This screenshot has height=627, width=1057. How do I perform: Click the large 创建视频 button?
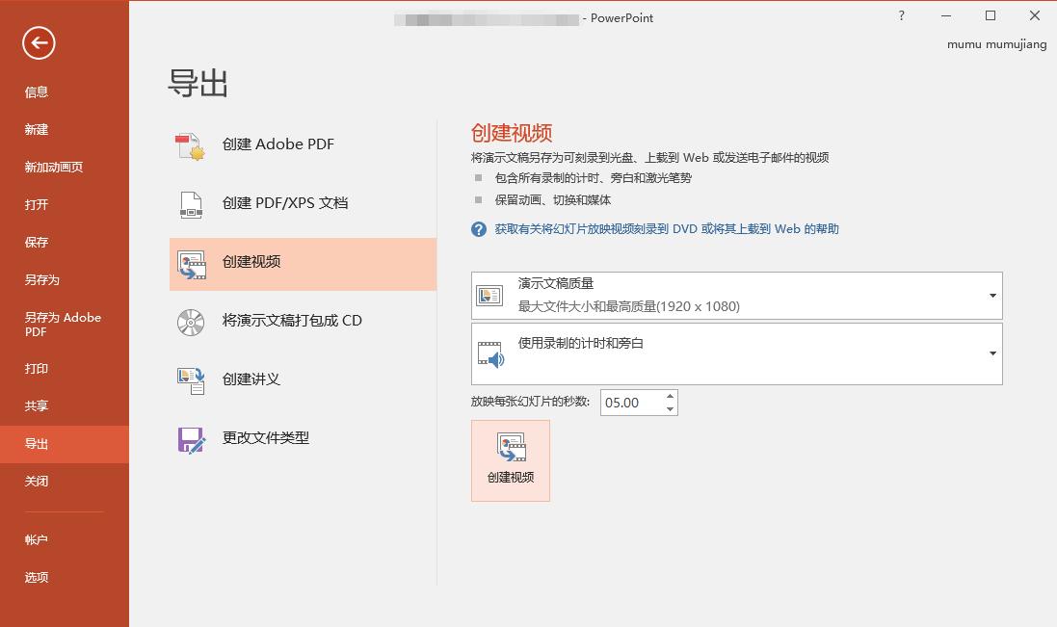coord(510,460)
